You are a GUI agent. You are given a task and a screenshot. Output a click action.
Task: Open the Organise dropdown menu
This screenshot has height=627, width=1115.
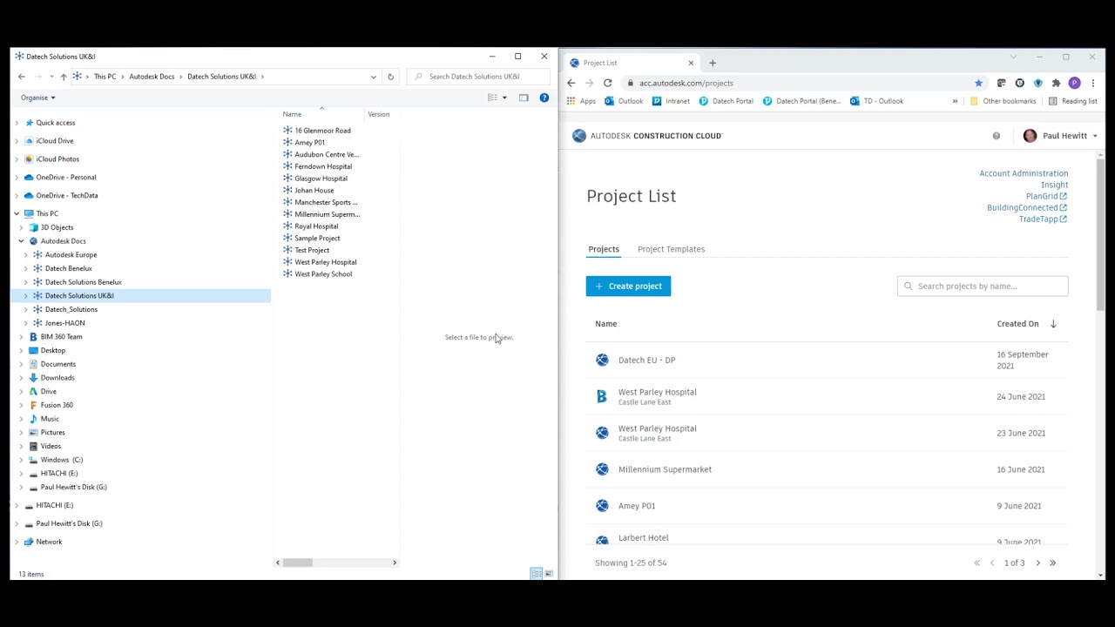click(38, 98)
